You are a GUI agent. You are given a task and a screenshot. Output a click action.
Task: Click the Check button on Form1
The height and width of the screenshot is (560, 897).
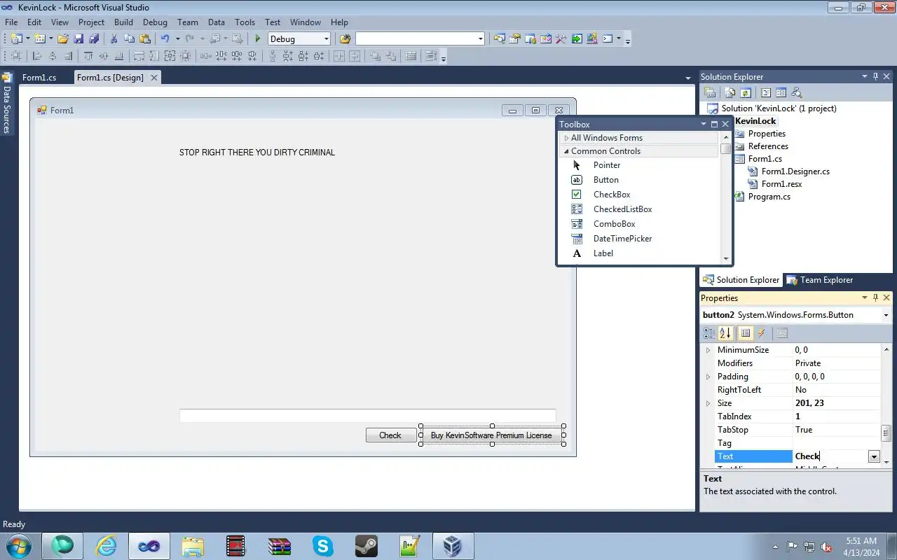pos(390,435)
